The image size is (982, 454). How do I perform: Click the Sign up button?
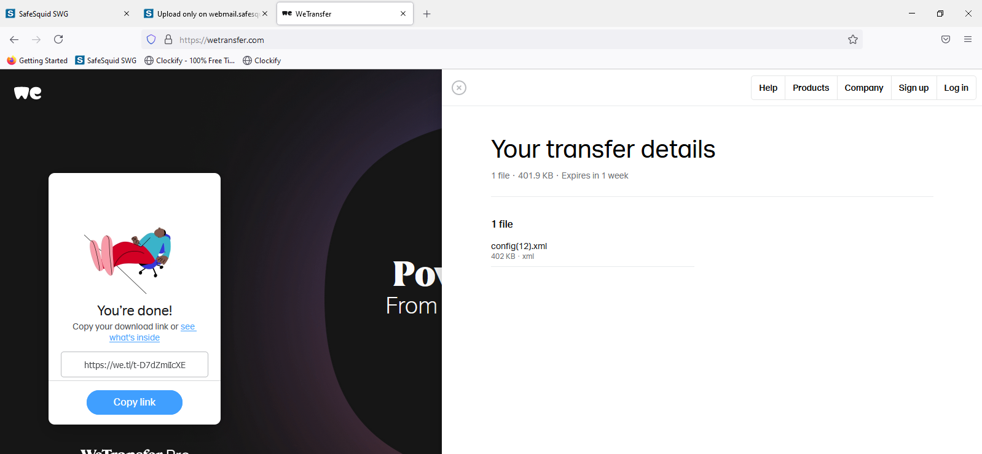913,88
